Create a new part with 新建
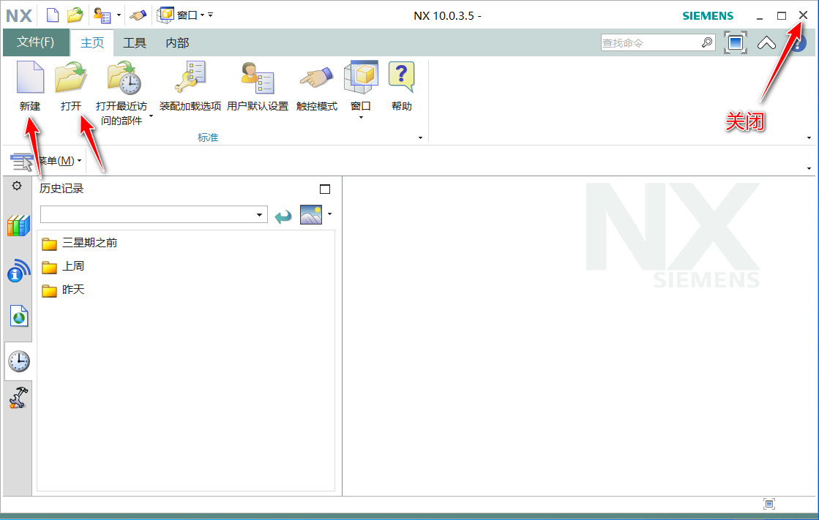Viewport: 819px width, 520px height. [x=30, y=86]
